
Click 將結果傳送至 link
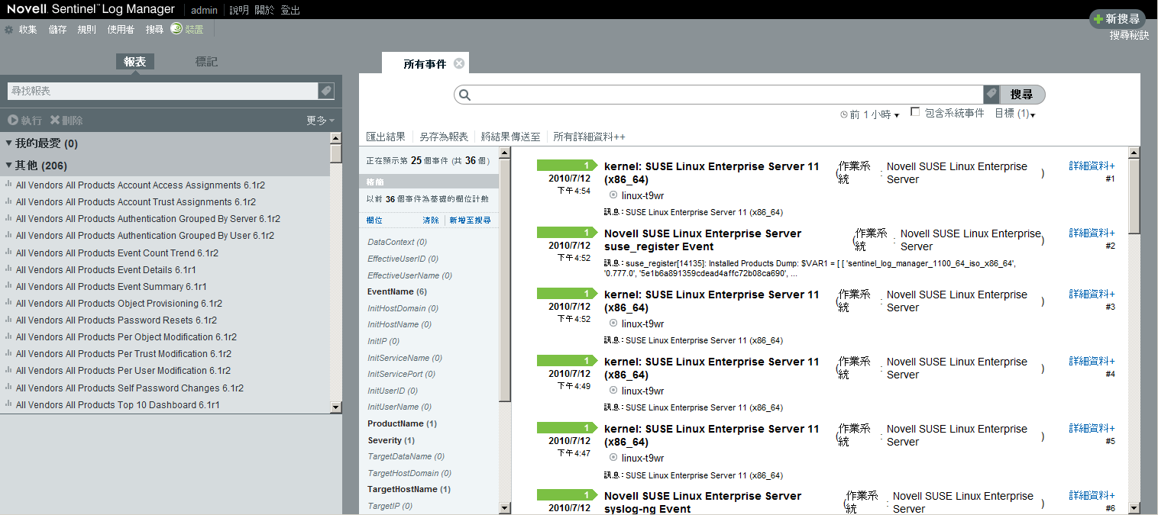click(x=511, y=137)
